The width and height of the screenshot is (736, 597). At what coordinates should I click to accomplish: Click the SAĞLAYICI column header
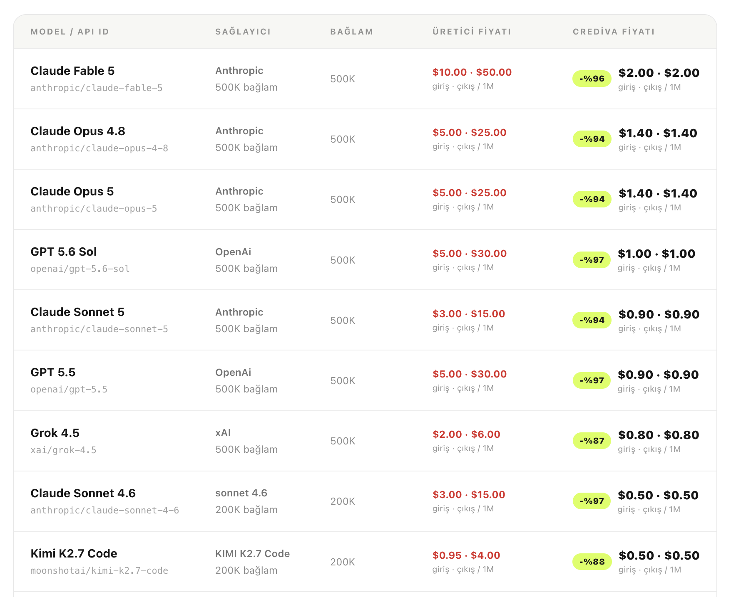click(243, 32)
